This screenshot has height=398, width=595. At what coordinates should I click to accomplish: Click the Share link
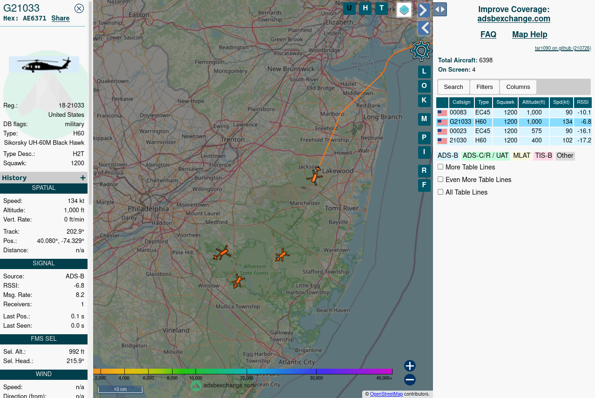point(61,19)
